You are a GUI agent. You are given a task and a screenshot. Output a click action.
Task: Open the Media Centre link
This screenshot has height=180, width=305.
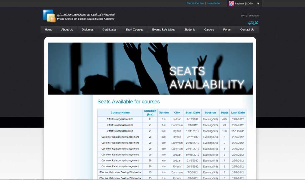coord(195,3)
